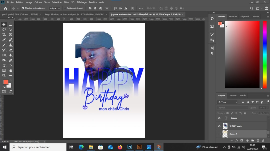Select the Gradient tool

(4, 55)
